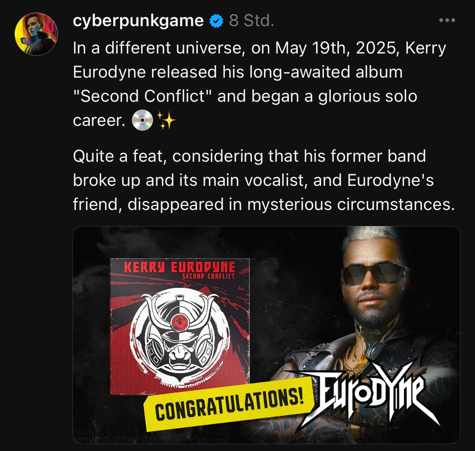Click the red KERRY EURODYNE album title
The width and height of the screenshot is (475, 451).
[180, 268]
